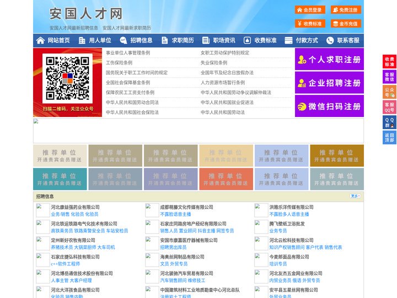Viewport: 397px width, 298px height.
Task: Click the orange-red 推荐单位 tile
Action: (x=226, y=179)
